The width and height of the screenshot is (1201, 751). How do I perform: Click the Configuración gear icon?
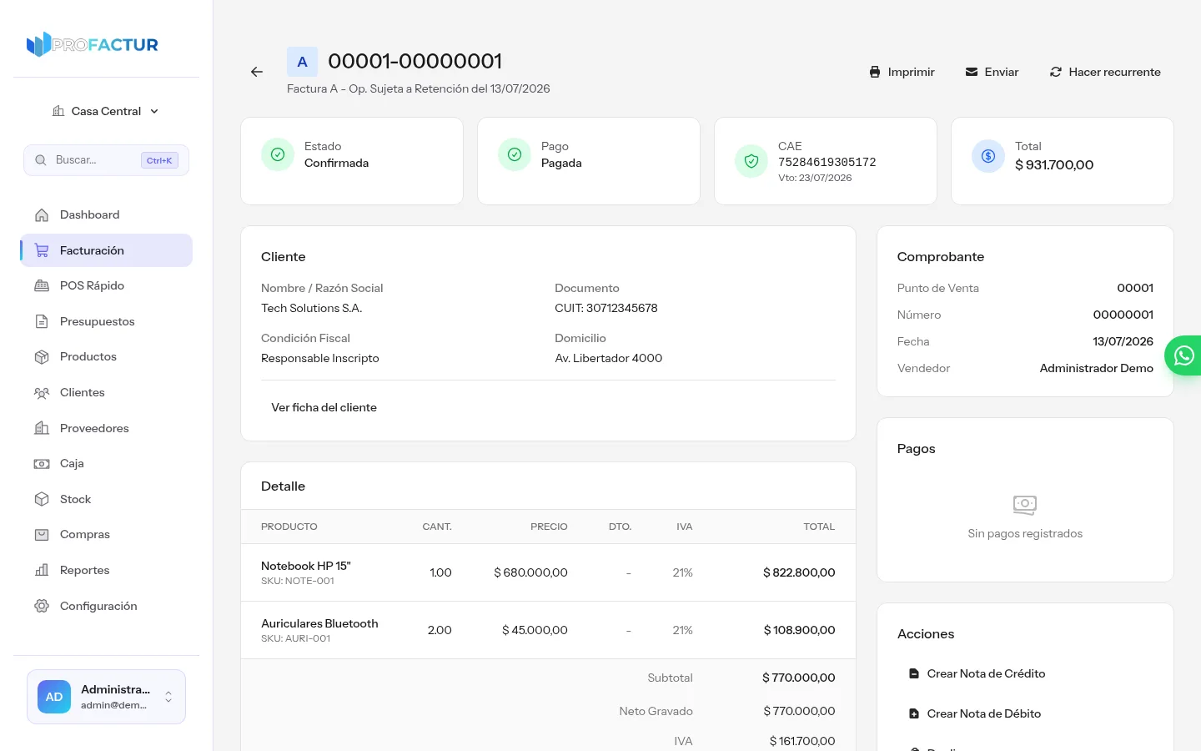(42, 607)
